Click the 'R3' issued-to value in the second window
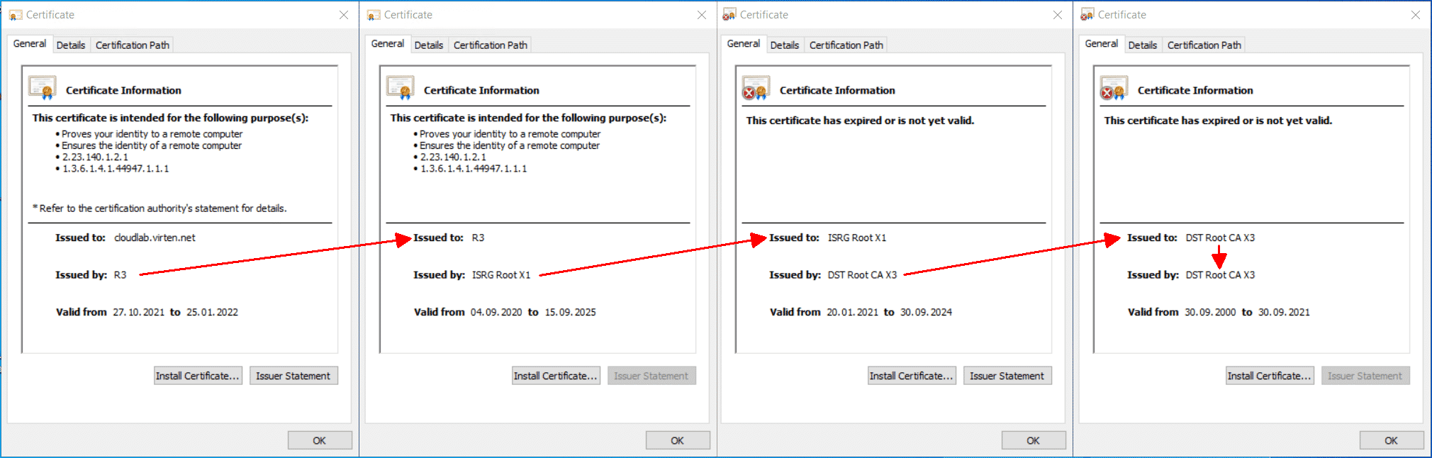The height and width of the screenshot is (458, 1432). pos(479,238)
